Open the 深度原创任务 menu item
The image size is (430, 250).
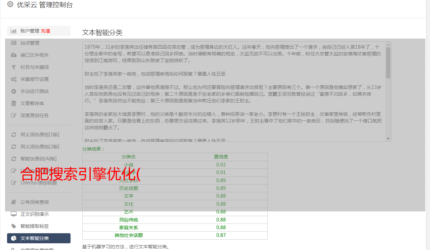[34, 115]
